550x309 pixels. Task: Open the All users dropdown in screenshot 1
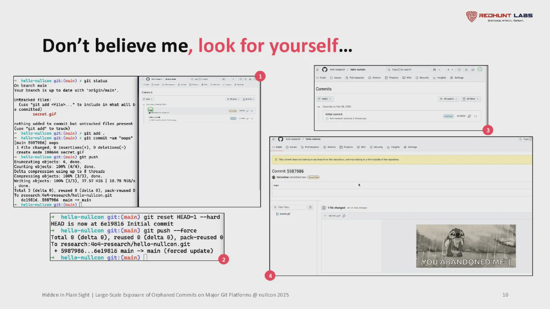[x=233, y=99]
